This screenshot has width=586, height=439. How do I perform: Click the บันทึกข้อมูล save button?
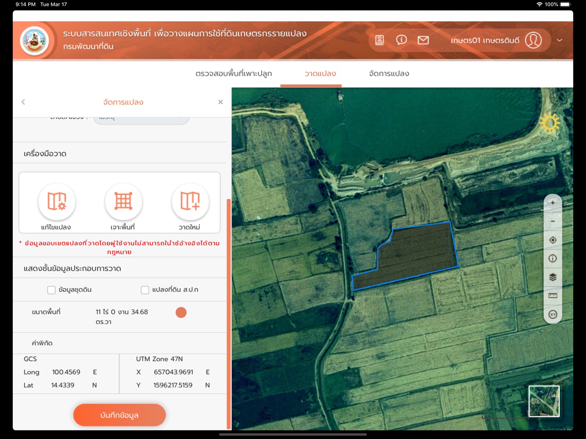tap(119, 415)
